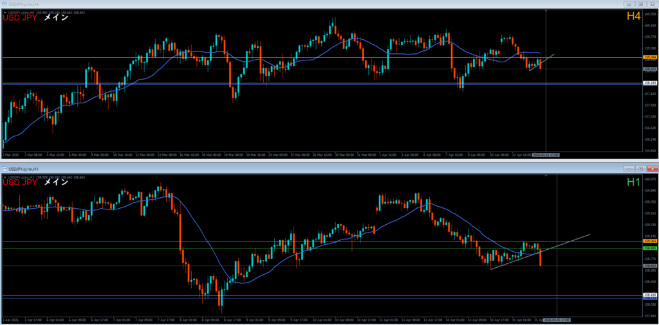The width and height of the screenshot is (659, 325).
Task: Maximize the H4 chart window
Action: (640, 4)
